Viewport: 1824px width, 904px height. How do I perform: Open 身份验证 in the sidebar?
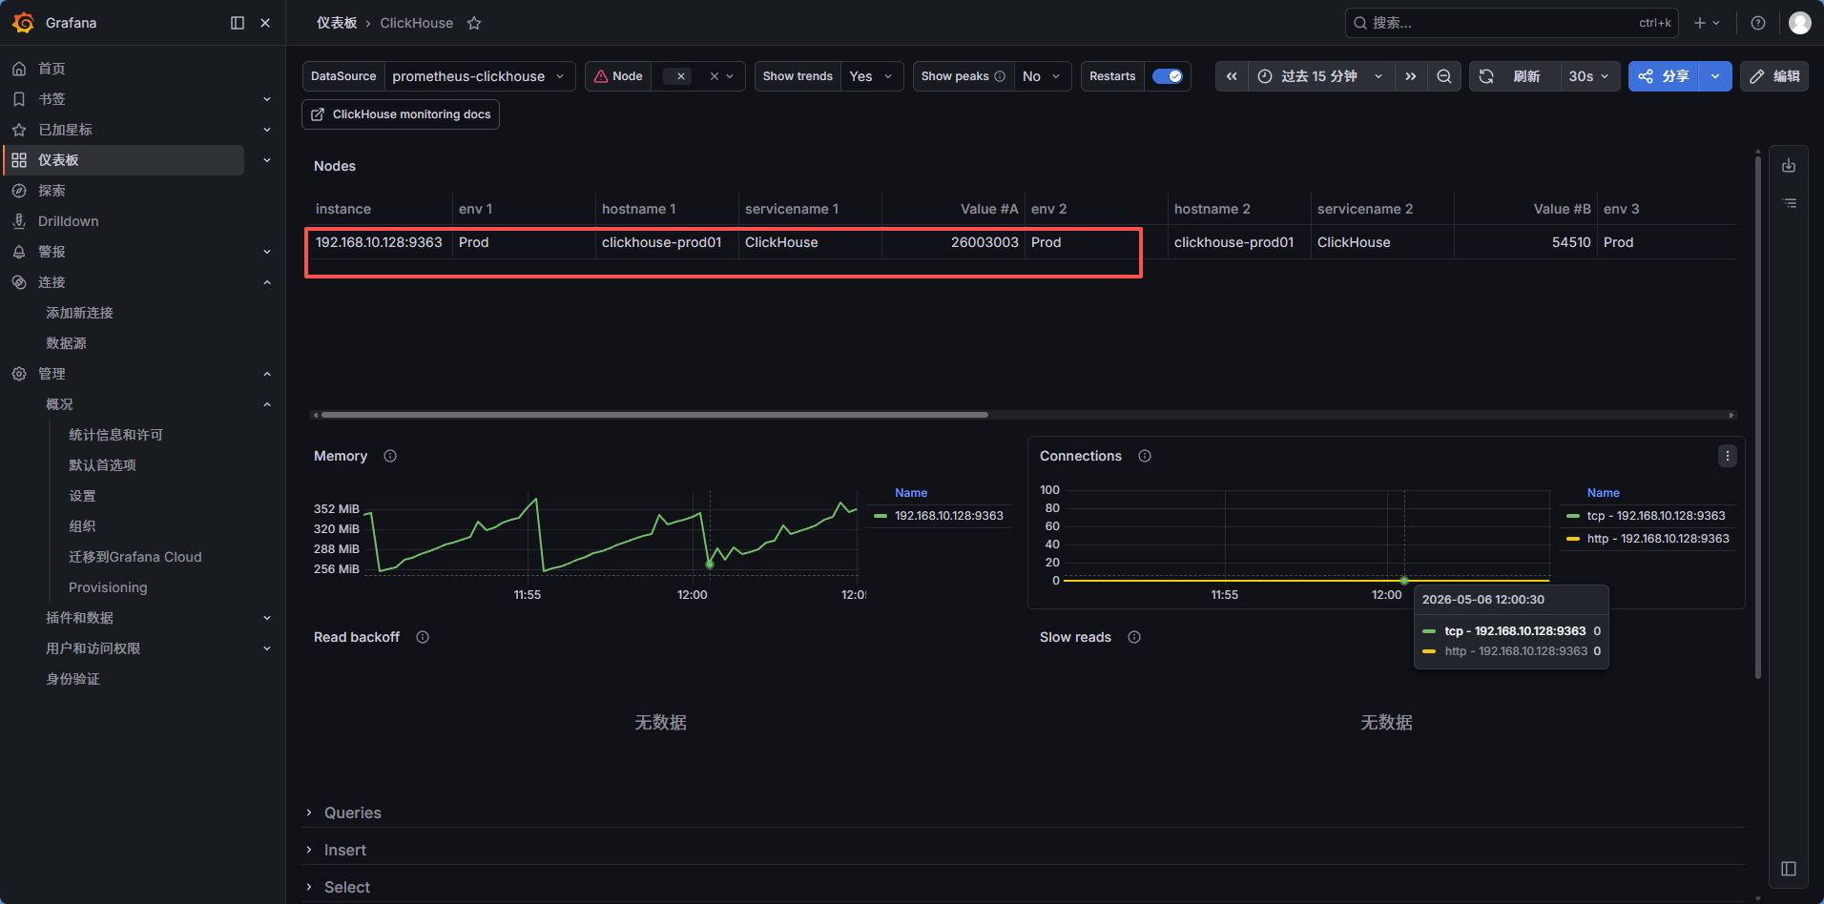(73, 679)
